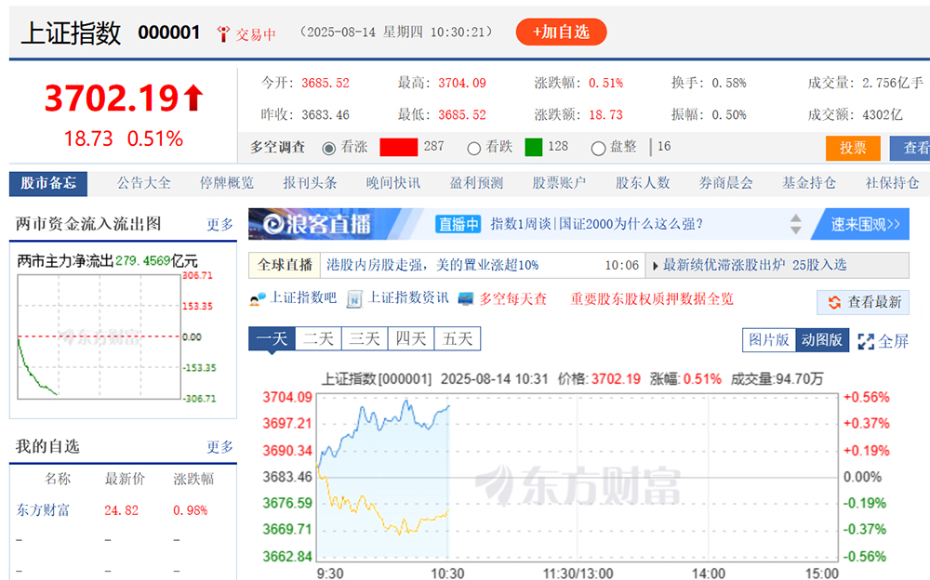Click the live ticker up/down arrows

(796, 224)
